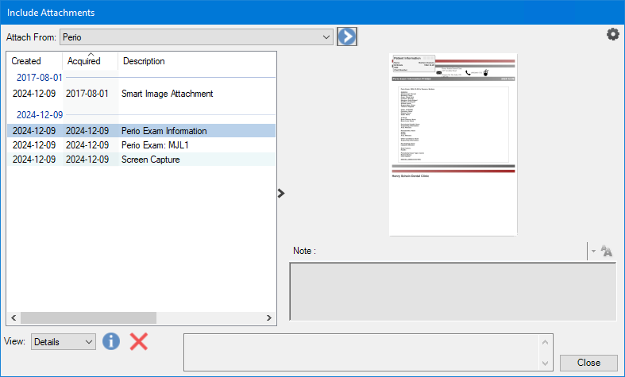
Task: Click the blue arrow go button
Action: coord(347,37)
